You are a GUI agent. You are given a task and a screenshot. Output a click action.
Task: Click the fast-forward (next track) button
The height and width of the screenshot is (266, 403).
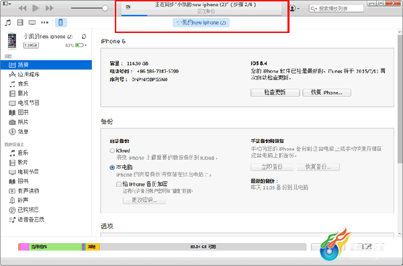49,8
